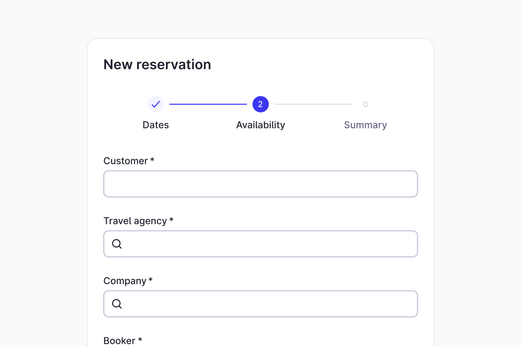This screenshot has height=347, width=521.
Task: Click the required asterisk next to Travel agency
Action: 171,220
